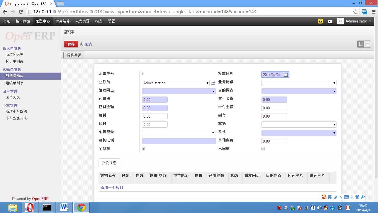The image size is (378, 213).
Task: Select the 货物信息 tab
Action: [109, 163]
